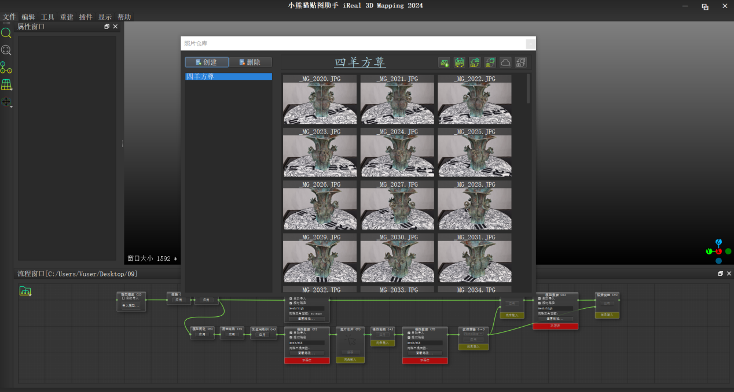Click 应用 button in the 模型简化 node
Image resolution: width=734 pixels, height=392 pixels.
pos(202,334)
